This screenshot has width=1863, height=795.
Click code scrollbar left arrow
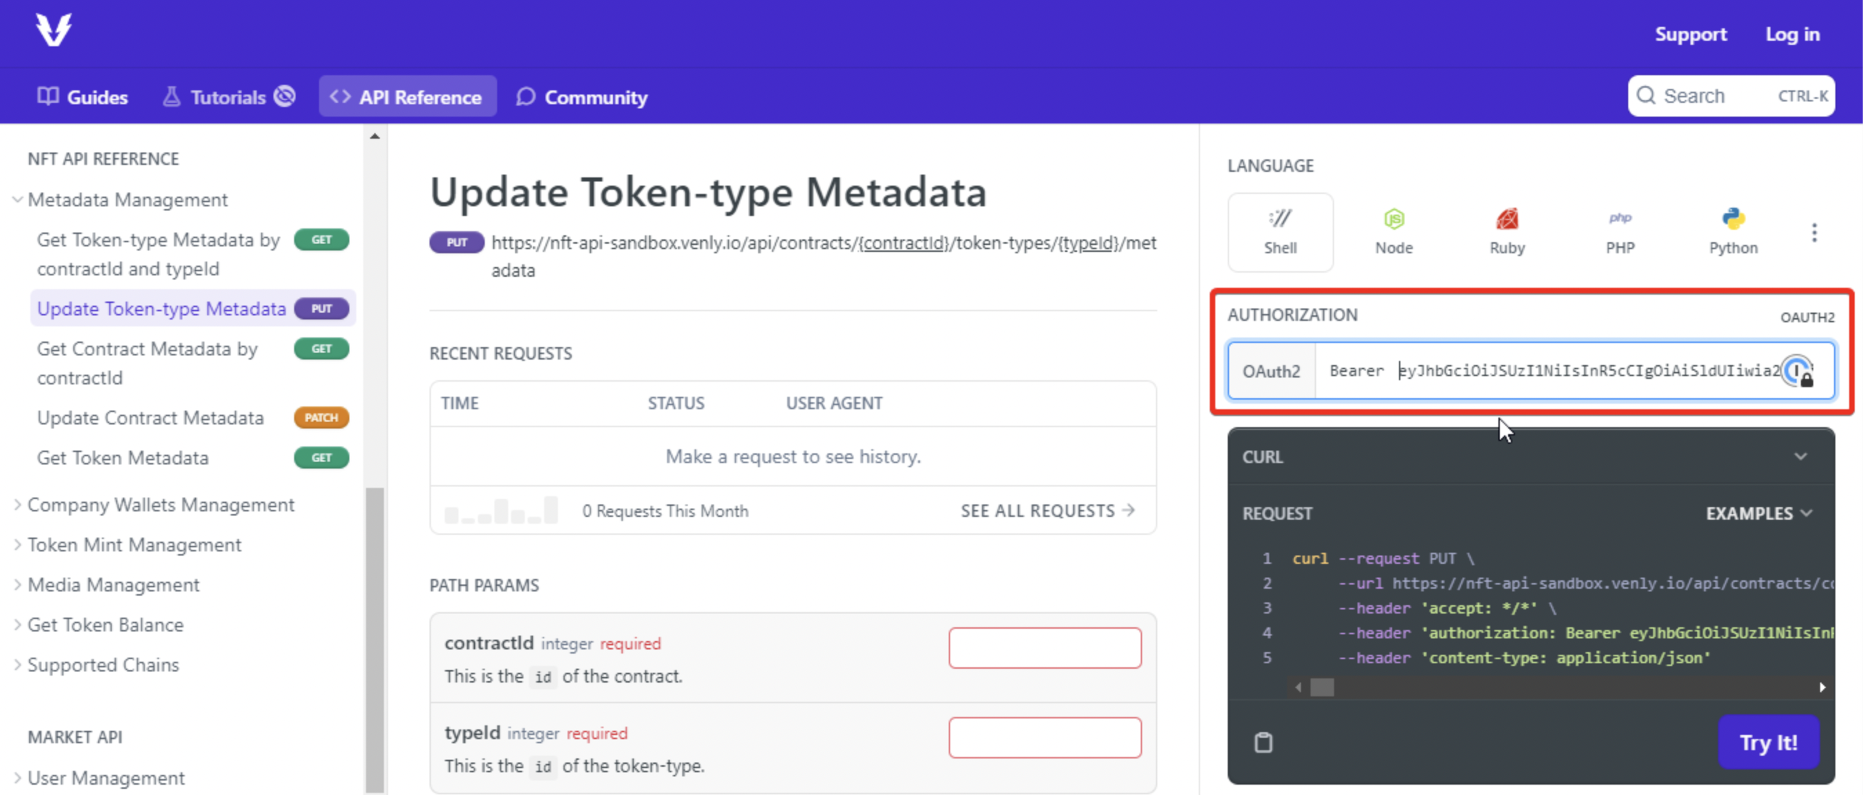tap(1299, 687)
